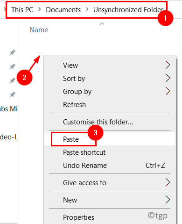
Task: Click the last pin icon in sidebar
Action: coord(13,94)
